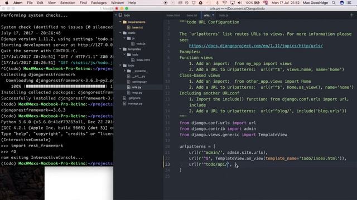Open index.html in the tree view
Image resolution: width=357 pixels, height=200 pixels.
[143, 60]
